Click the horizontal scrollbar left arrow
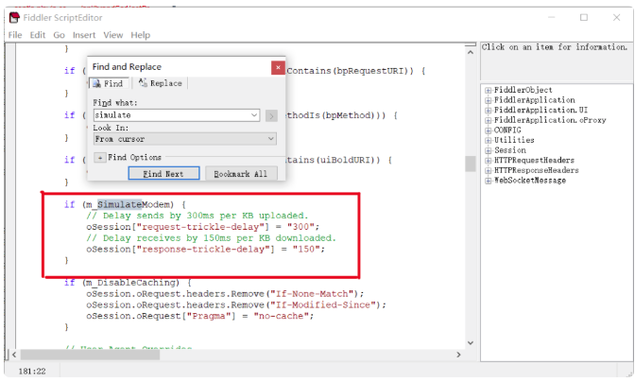635x382 pixels. 14,355
